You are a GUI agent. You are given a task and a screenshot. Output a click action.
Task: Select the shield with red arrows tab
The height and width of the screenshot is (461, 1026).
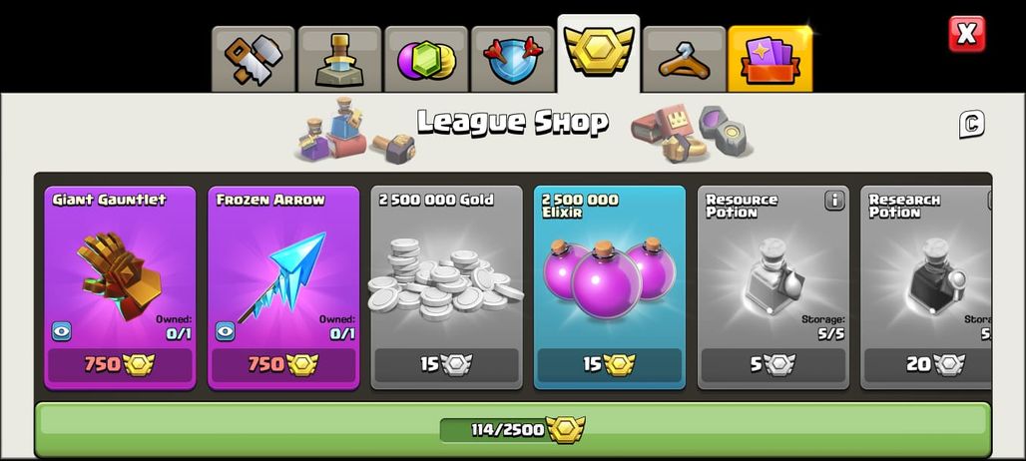point(512,60)
